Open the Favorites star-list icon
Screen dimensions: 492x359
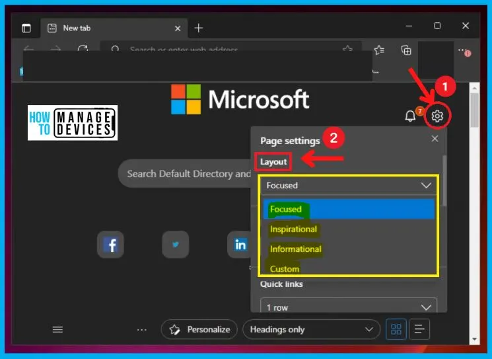379,50
